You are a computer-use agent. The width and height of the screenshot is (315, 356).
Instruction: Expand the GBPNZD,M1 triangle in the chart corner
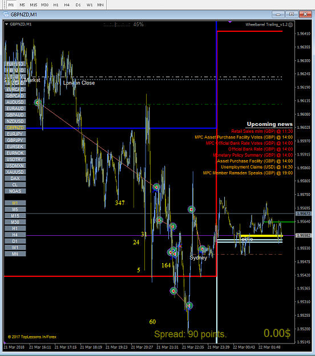6,24
